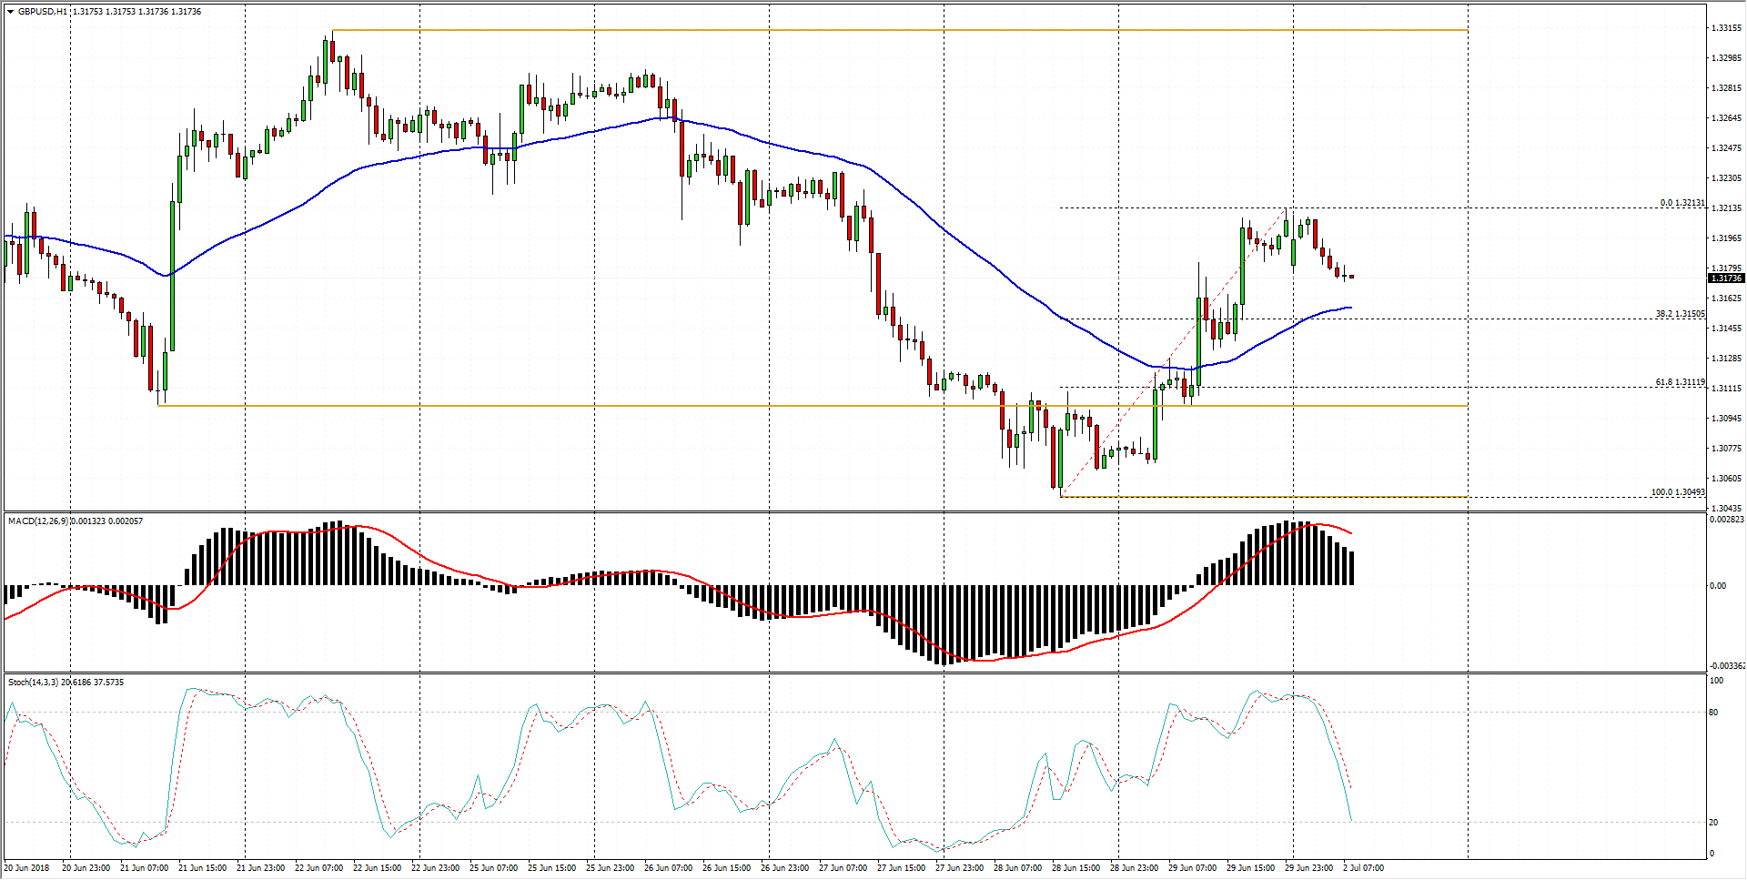1747x880 pixels.
Task: Select the Stoch(14,3,3) indicator label
Action: (33, 683)
